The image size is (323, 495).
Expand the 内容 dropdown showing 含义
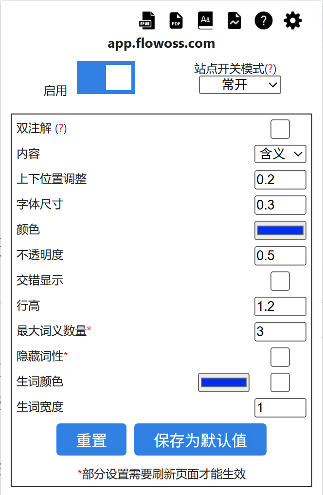(280, 154)
